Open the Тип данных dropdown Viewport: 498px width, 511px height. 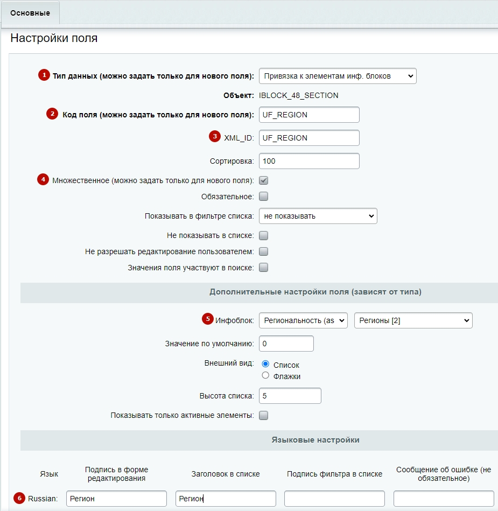pos(338,76)
